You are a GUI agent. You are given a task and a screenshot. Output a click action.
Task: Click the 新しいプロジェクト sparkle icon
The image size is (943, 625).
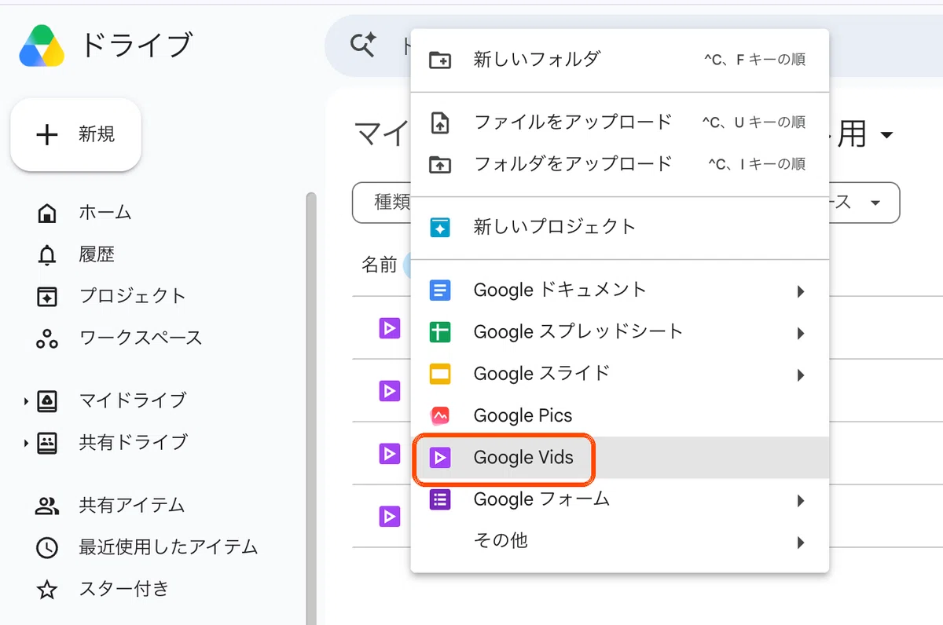pos(440,228)
